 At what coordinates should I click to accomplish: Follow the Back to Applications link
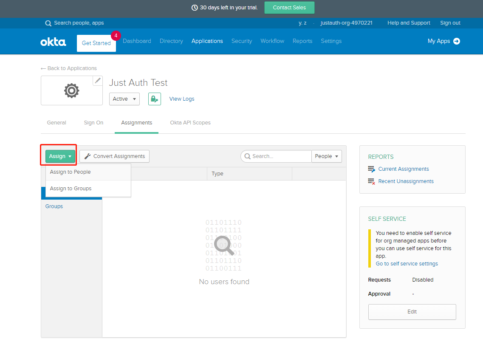point(69,68)
